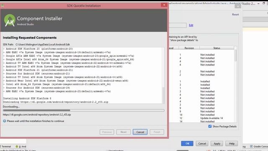The width and height of the screenshot is (268, 151).
Task: Click the SDK location field next to Edit
Action: (178, 25)
